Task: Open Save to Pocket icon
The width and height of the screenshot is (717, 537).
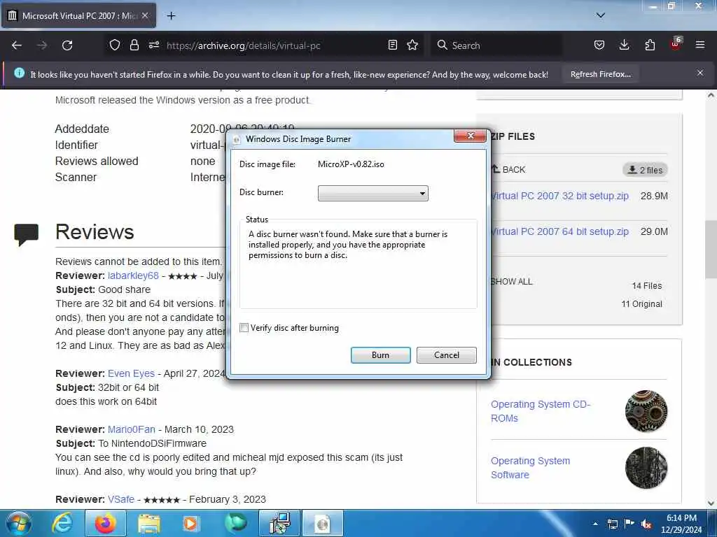Action: tap(599, 45)
